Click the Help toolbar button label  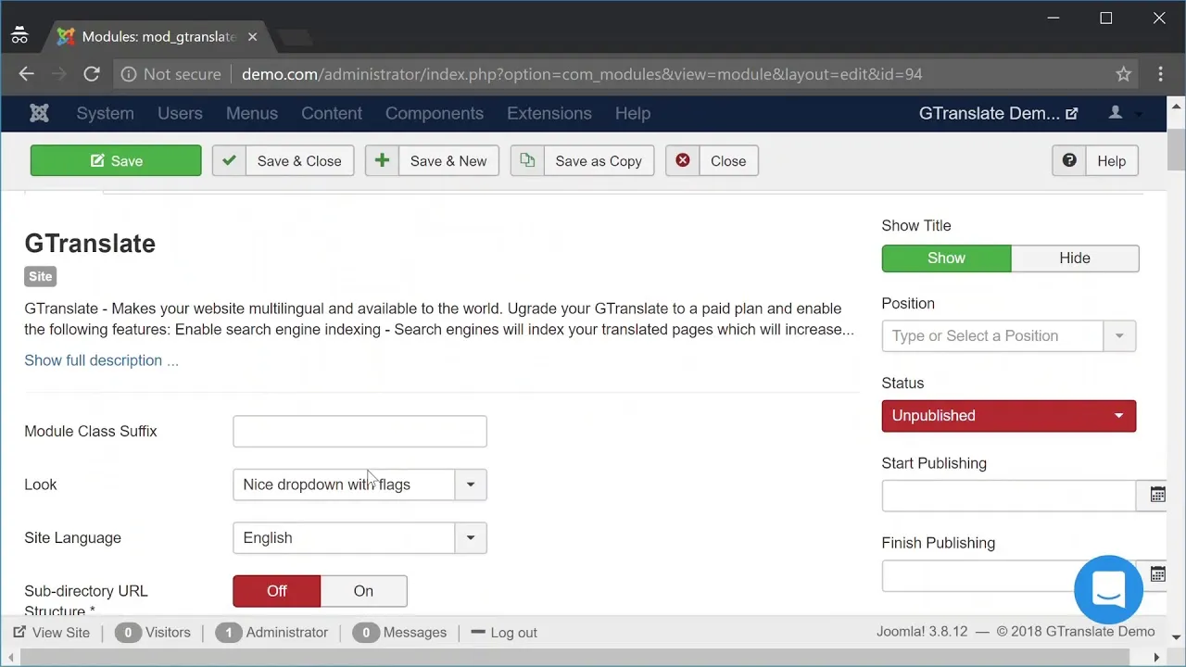[1111, 161]
